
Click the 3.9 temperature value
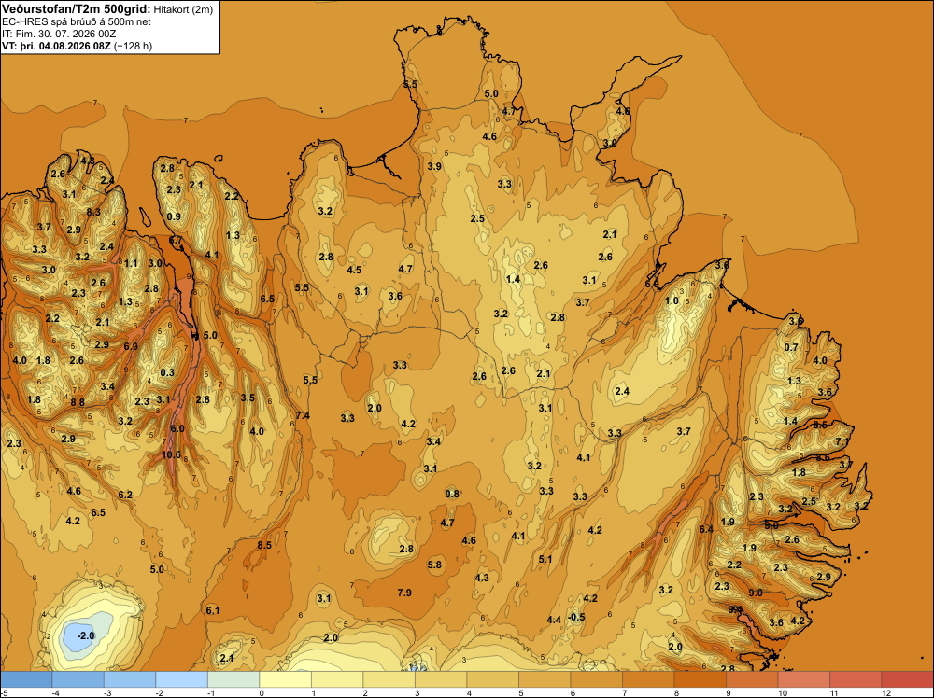(x=435, y=166)
